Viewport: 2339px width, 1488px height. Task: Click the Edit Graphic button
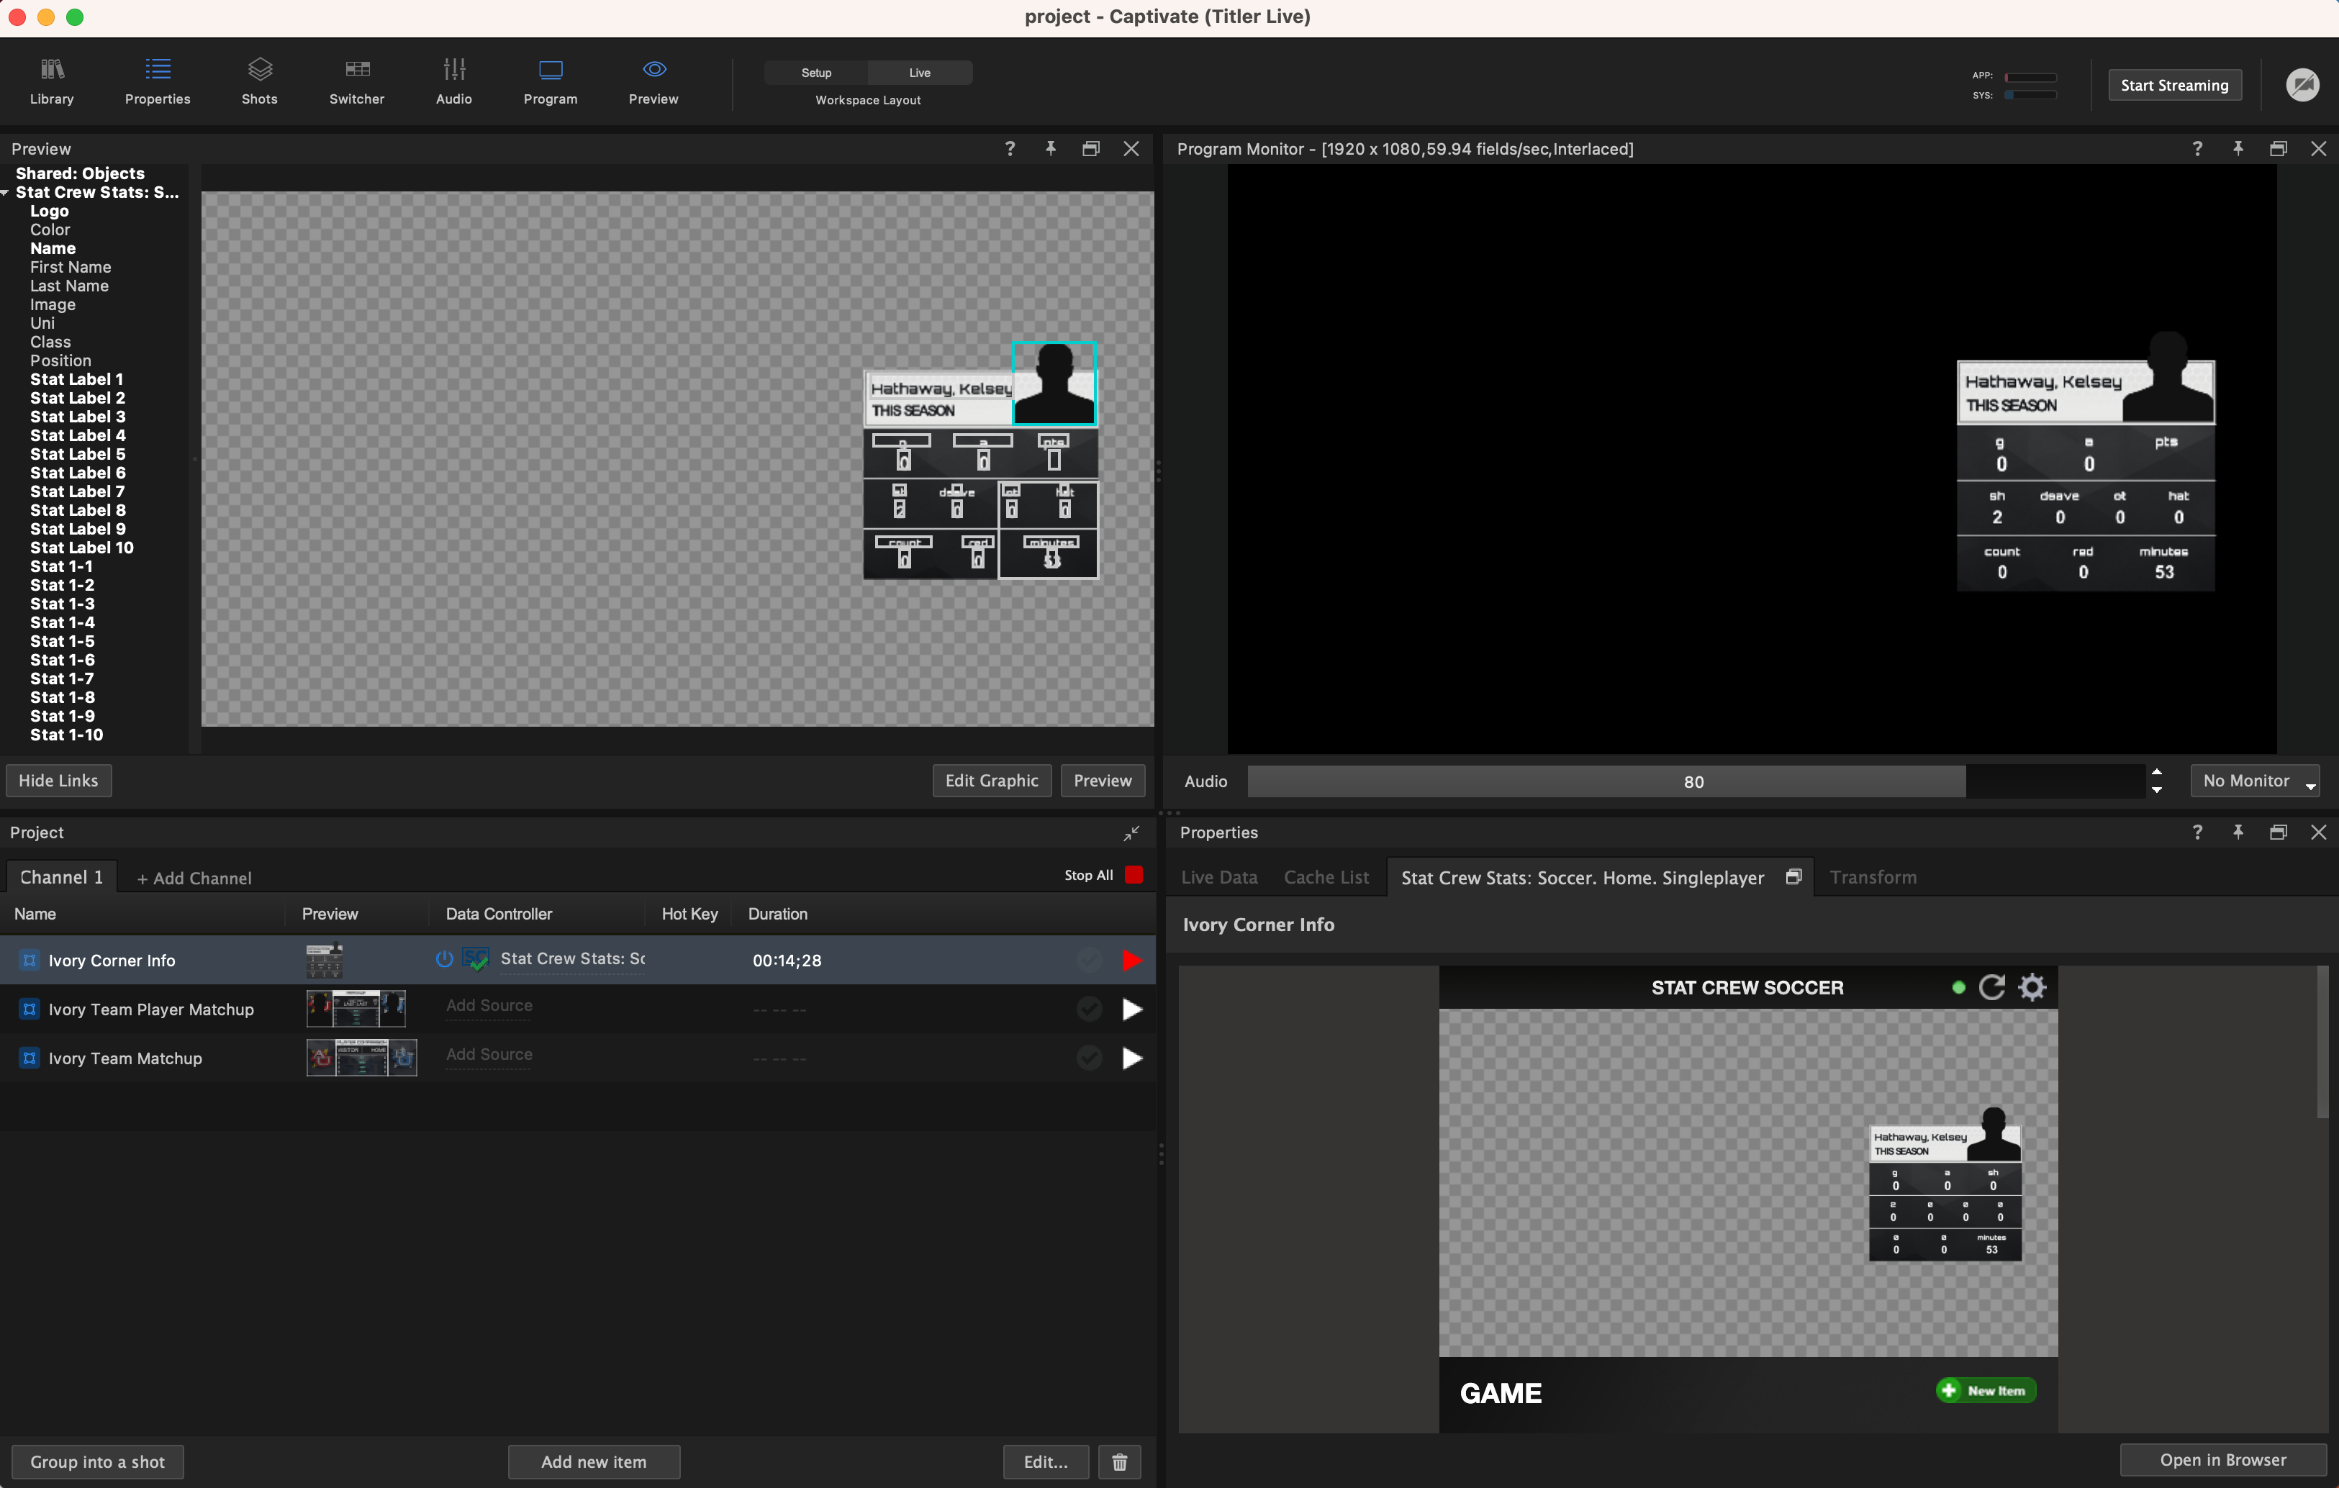[x=991, y=781]
